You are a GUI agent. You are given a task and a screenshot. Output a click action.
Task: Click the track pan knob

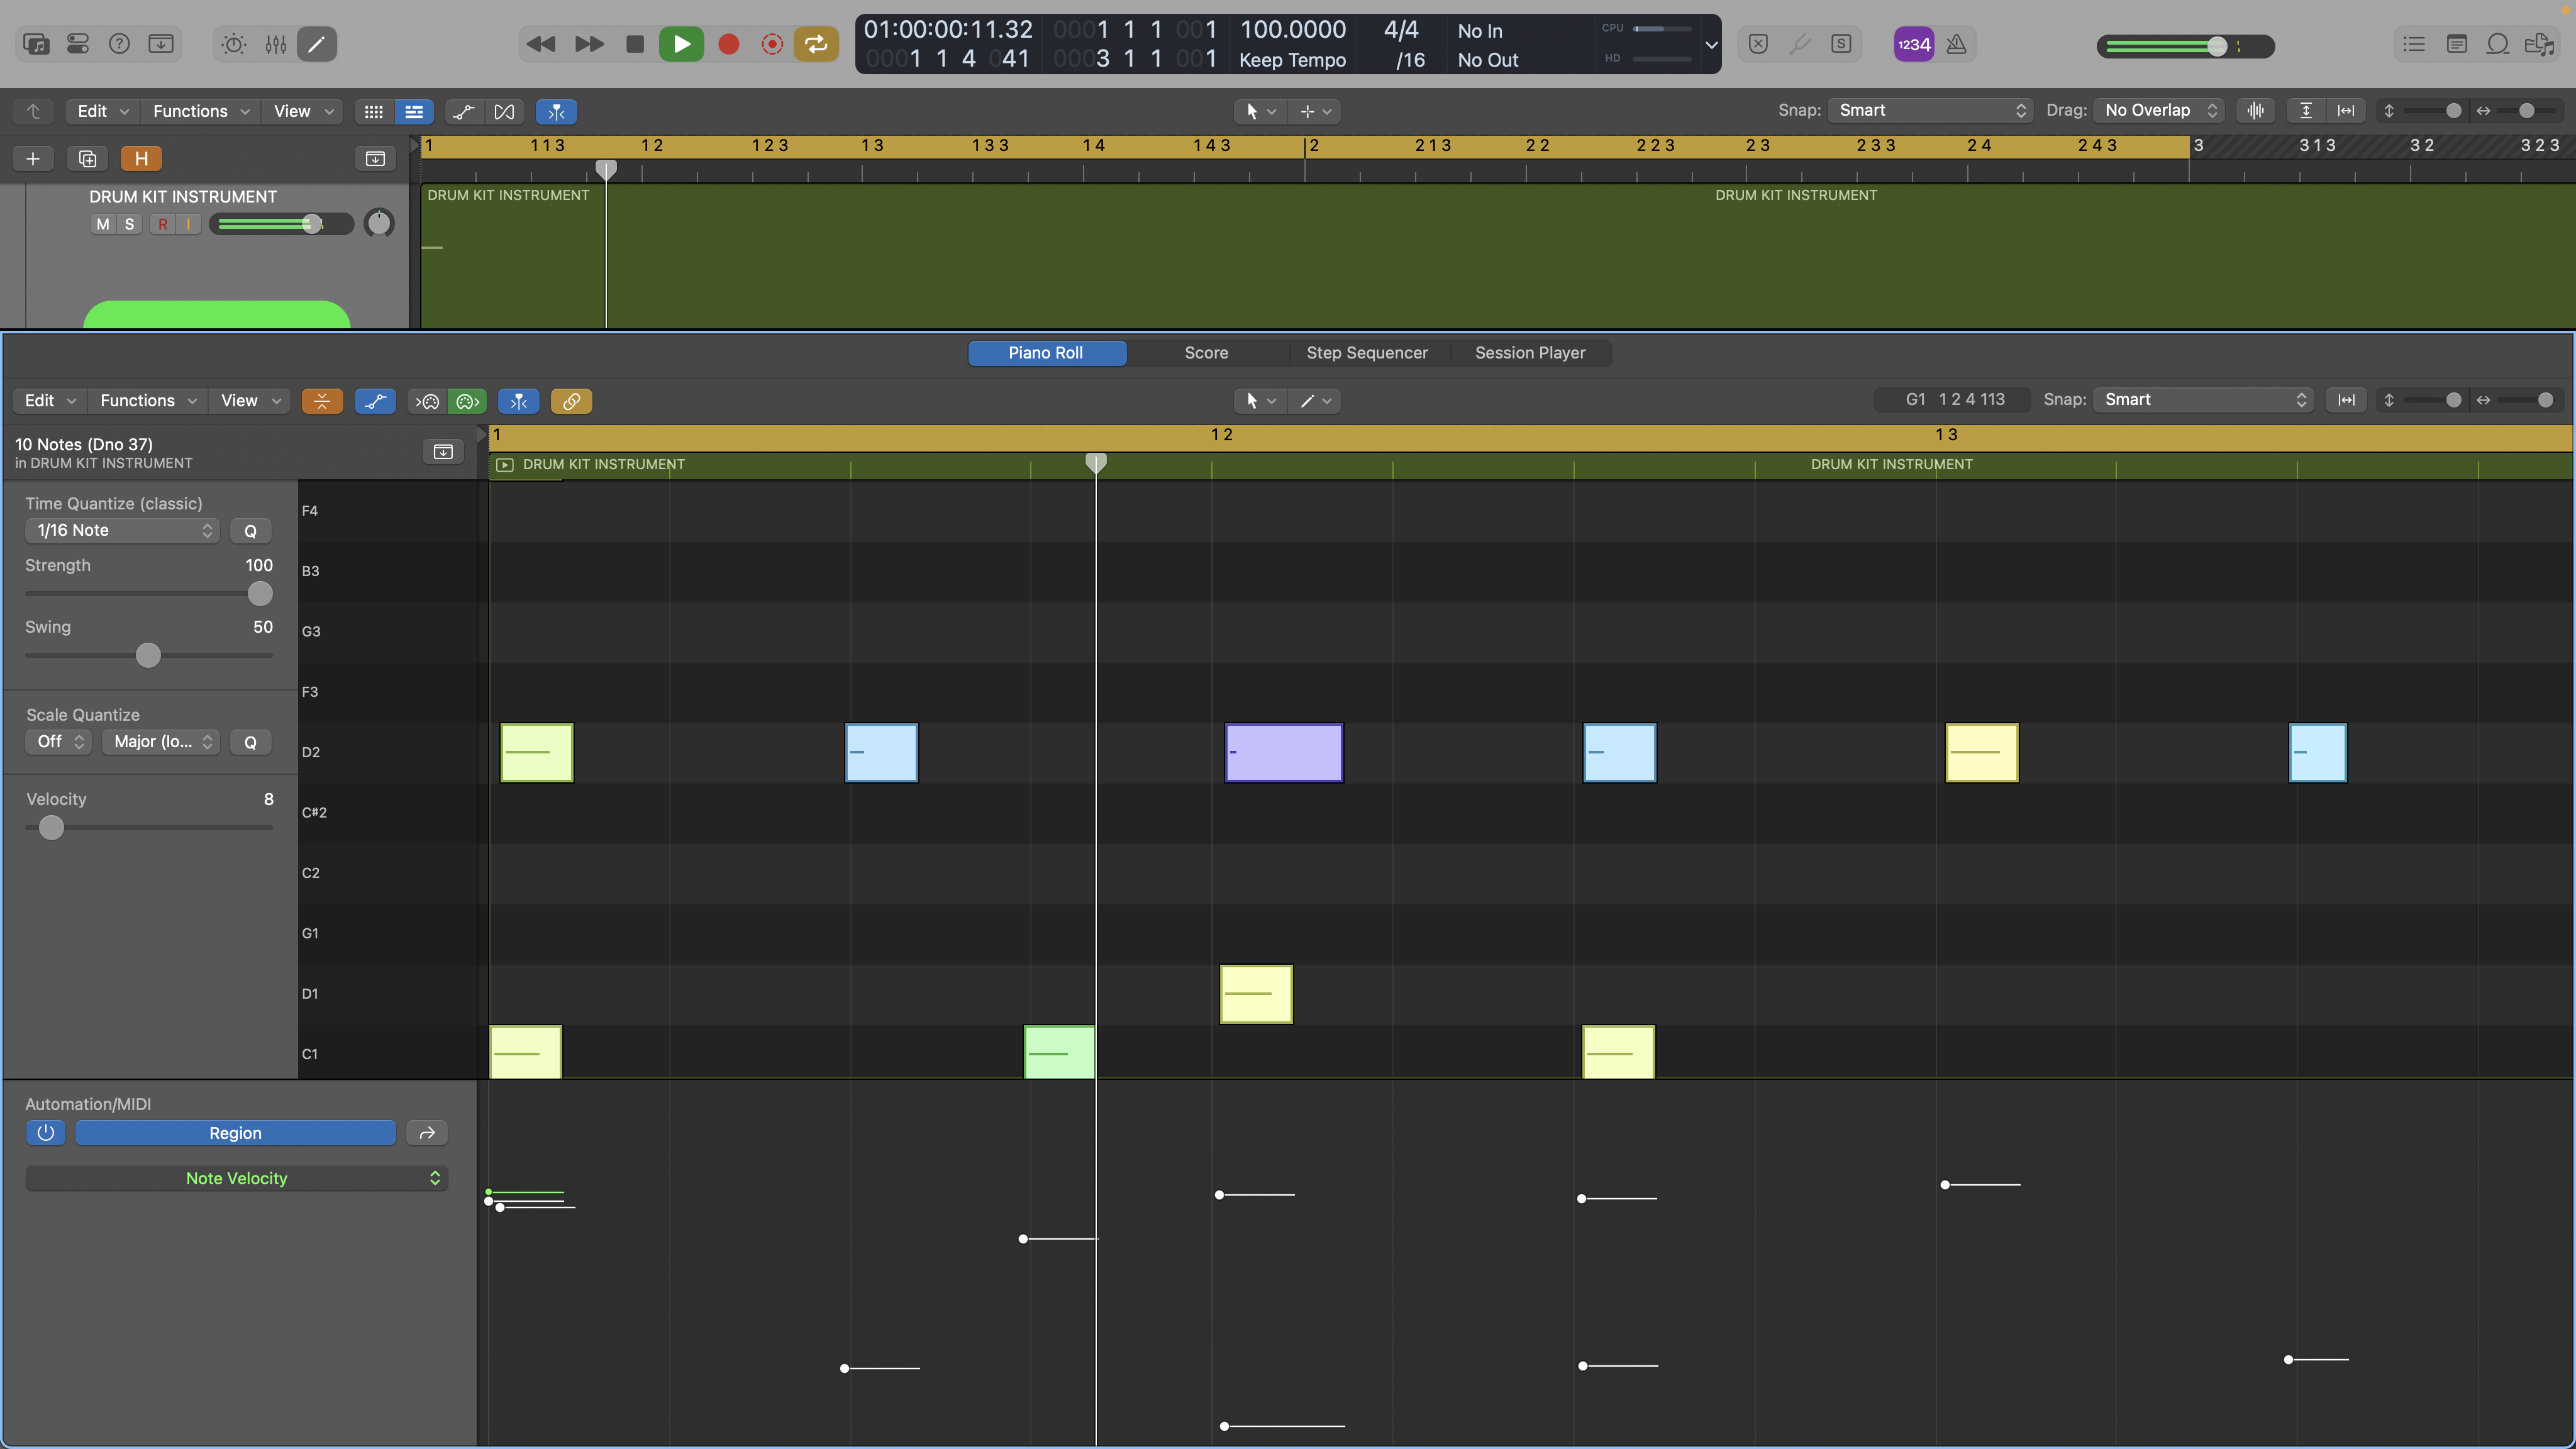tap(379, 223)
